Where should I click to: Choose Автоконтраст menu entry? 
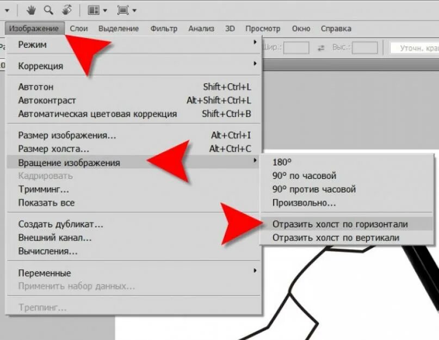point(134,101)
